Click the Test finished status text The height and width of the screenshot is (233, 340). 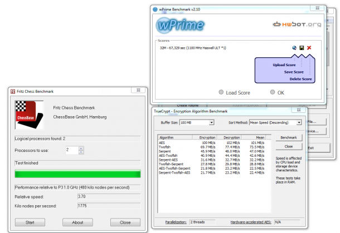(26, 163)
